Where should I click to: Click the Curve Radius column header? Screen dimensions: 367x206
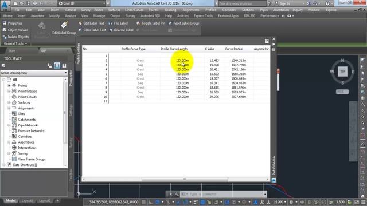coord(233,49)
